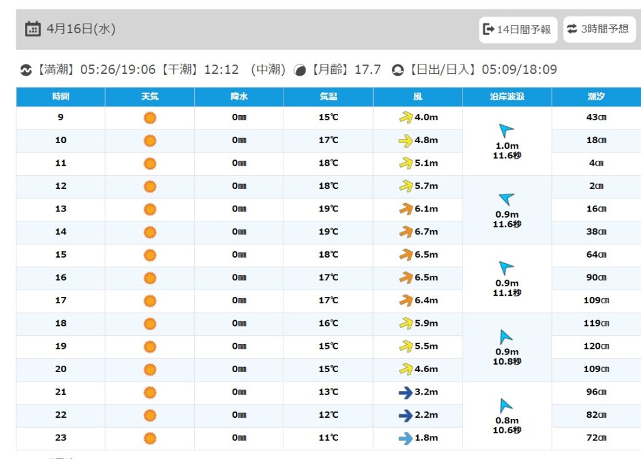Click the sunny weather icon for hour 21

tap(150, 392)
